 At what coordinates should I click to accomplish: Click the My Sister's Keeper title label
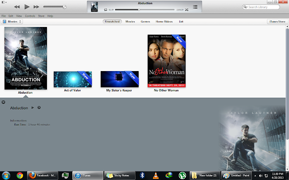(119, 90)
